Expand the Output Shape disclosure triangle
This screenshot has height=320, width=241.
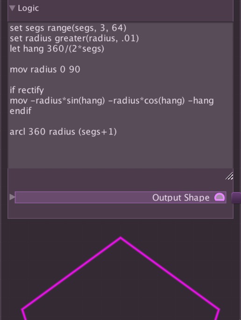click(12, 197)
